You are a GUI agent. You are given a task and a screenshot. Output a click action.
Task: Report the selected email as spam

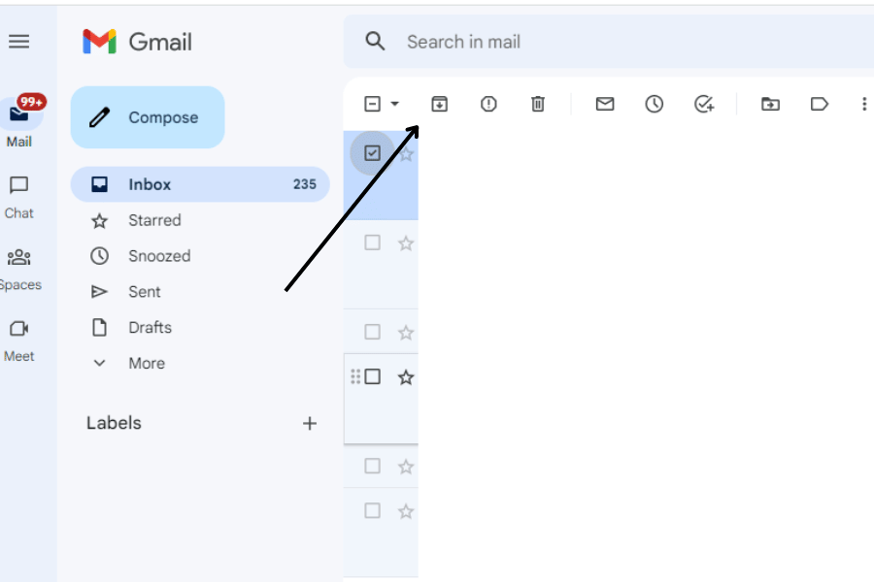tap(488, 104)
